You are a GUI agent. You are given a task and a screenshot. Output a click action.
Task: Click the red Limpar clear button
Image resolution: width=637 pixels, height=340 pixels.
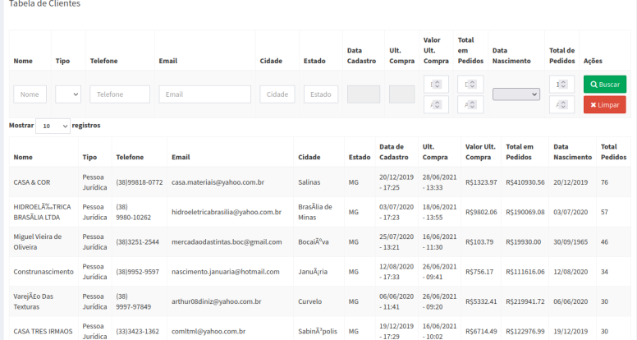coord(604,104)
